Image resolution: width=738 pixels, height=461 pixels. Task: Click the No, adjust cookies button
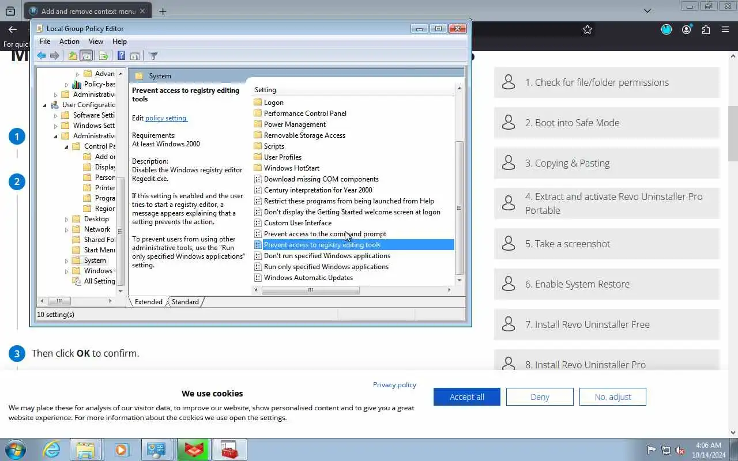click(x=612, y=397)
